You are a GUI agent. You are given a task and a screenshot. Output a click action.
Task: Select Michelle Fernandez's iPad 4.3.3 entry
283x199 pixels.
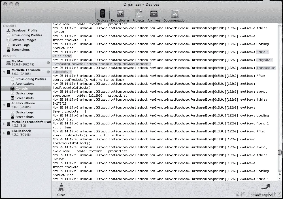click(x=26, y=124)
